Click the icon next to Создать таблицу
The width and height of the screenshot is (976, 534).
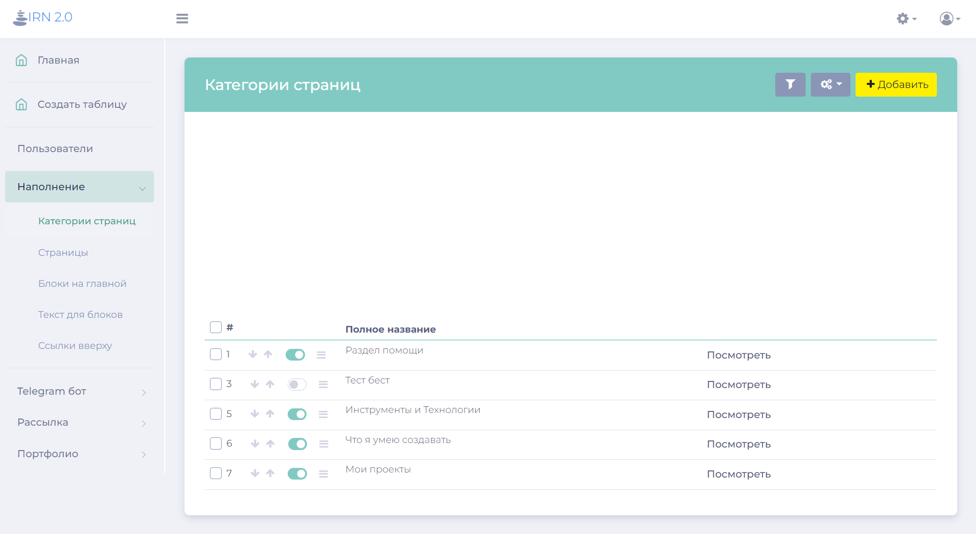21,104
